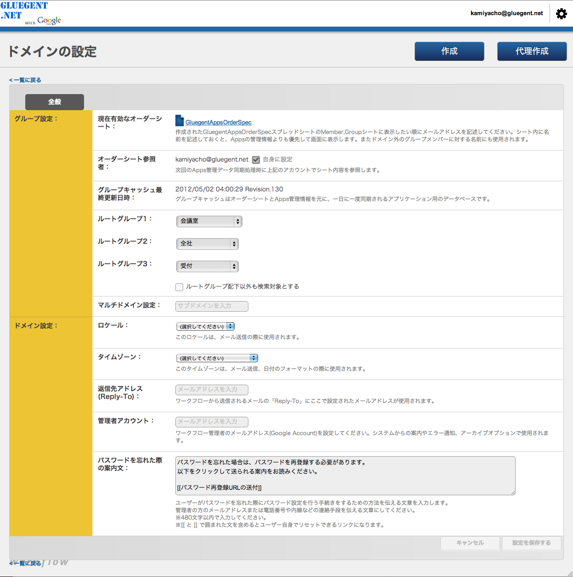Go back via top 一覧に戻る link

pos(26,80)
